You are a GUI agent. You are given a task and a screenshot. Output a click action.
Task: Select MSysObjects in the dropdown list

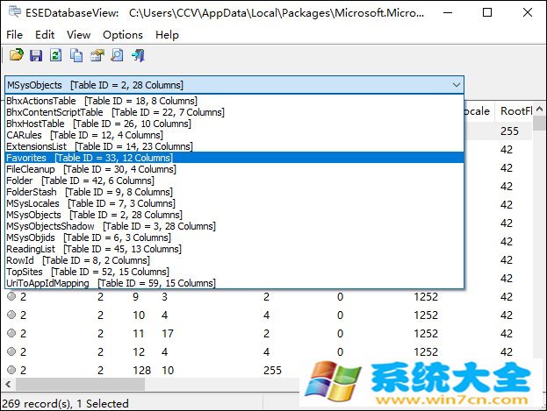coord(234,215)
